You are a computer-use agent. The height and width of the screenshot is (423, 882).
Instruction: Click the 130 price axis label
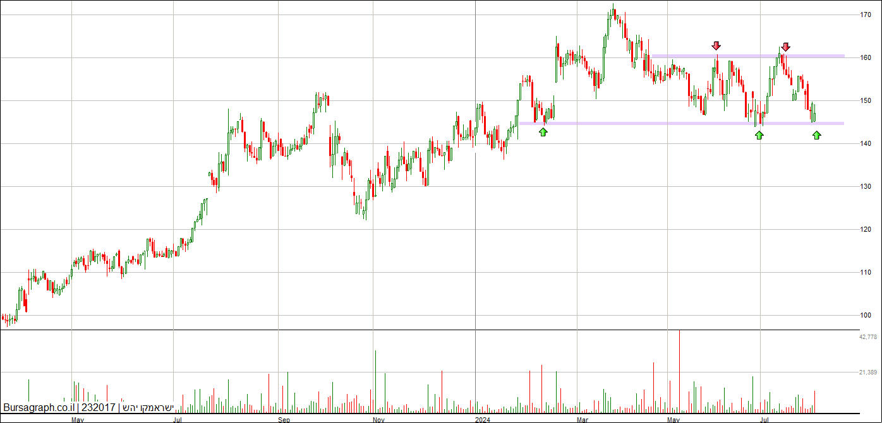pyautogui.click(x=866, y=186)
